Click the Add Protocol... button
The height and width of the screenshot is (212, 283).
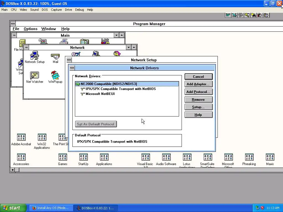pyautogui.click(x=198, y=92)
